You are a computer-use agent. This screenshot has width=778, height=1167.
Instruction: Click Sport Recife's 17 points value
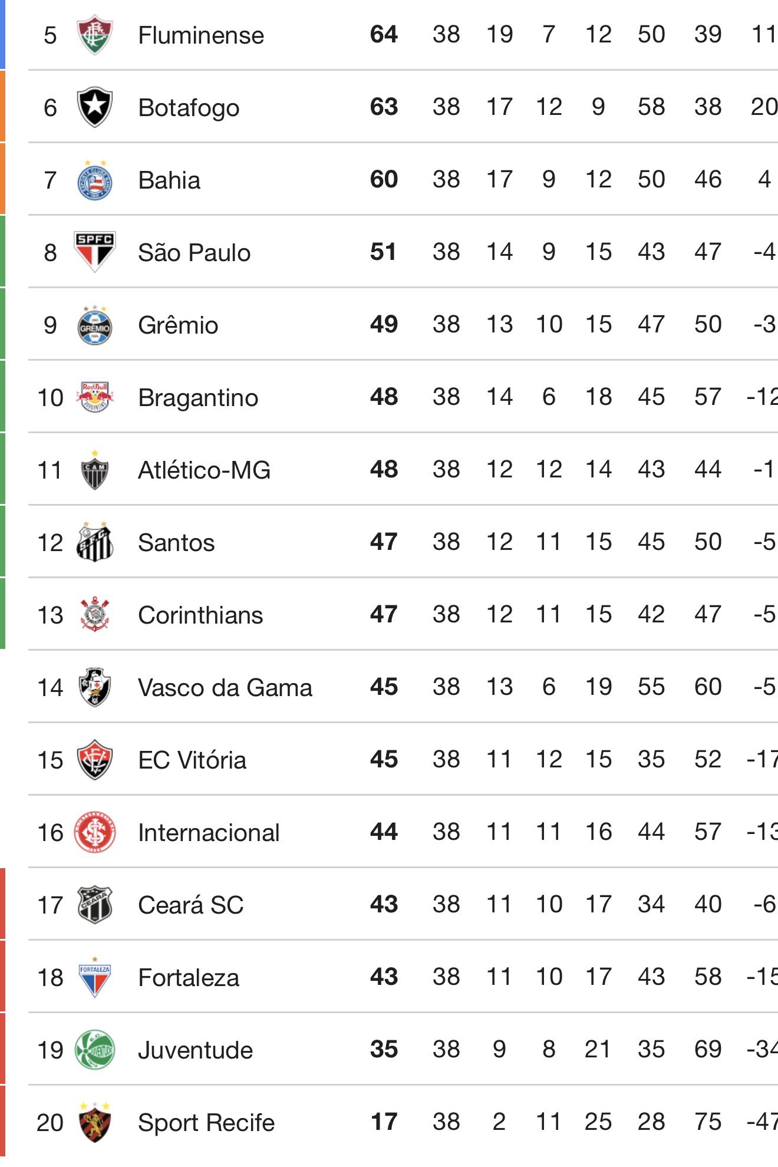384,1122
